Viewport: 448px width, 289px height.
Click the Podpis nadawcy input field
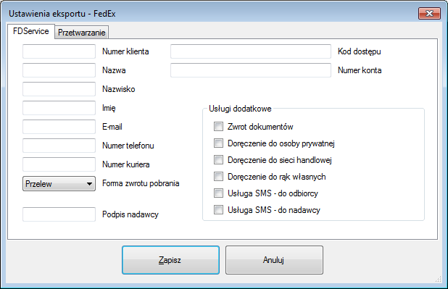tap(59, 214)
